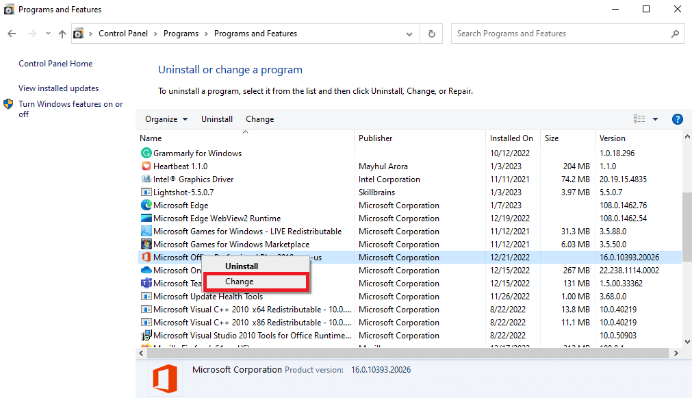Viewport: 692px width, 398px height.
Task: Open the Organize dropdown menu
Action: [x=166, y=119]
